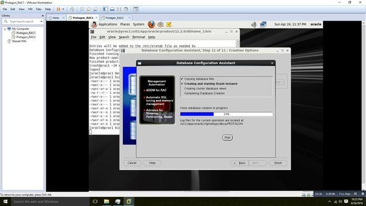The image size is (366, 206).
Task: Open terminal window Help menu
Action: 152,37
